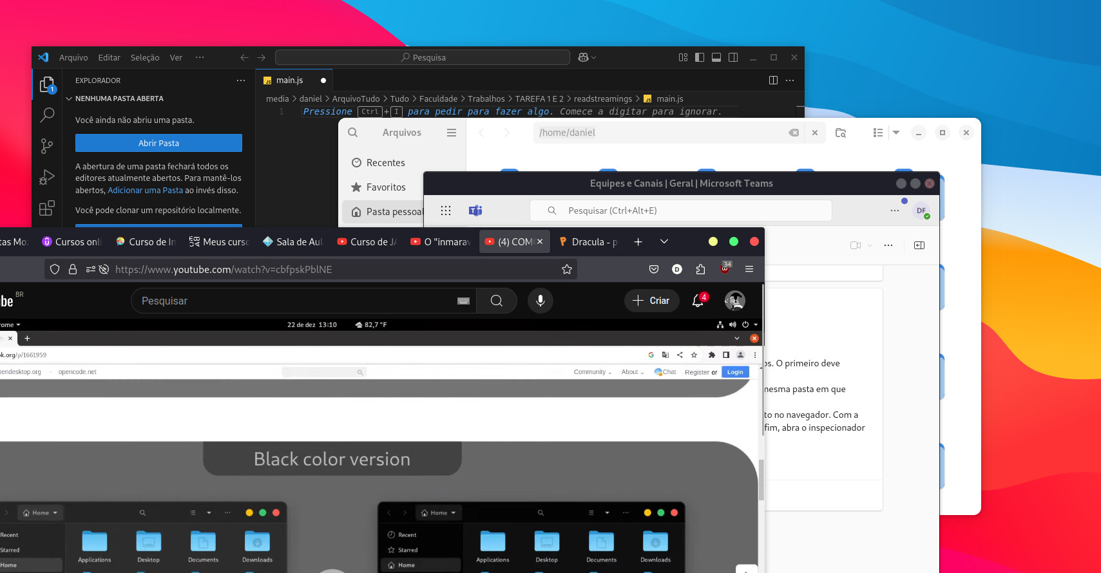Open the Arquivos hamburger menu
This screenshot has height=573, width=1101.
452,133
